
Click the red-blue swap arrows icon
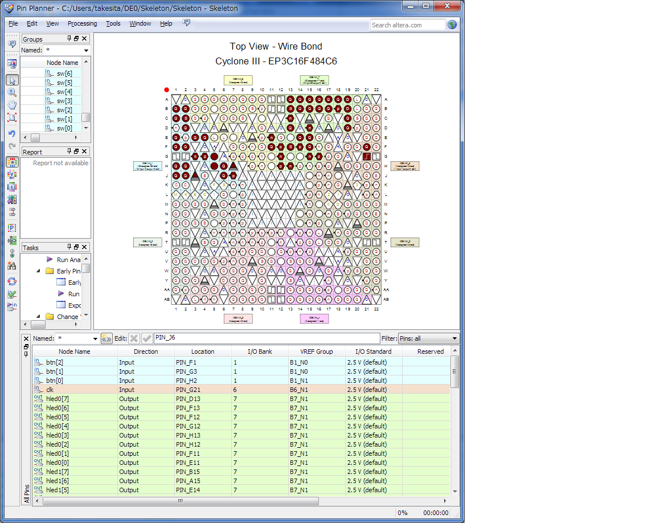[12, 281]
